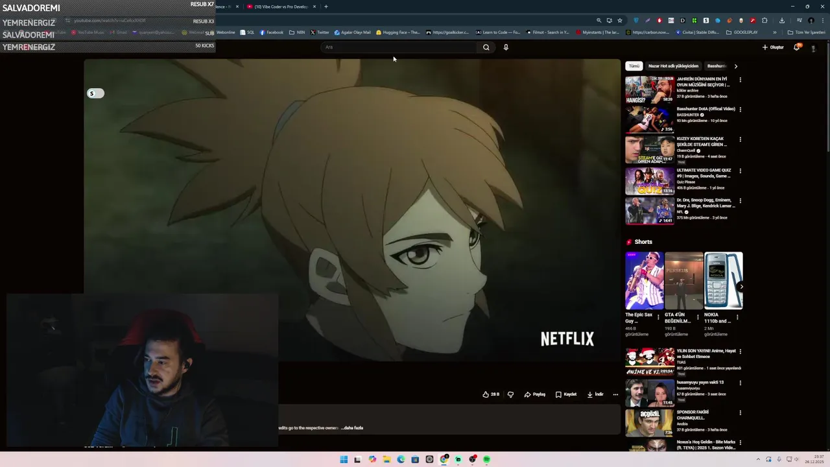Open options for GTA 4'ÜN short
Image resolution: width=830 pixels, height=467 pixels.
pyautogui.click(x=698, y=318)
